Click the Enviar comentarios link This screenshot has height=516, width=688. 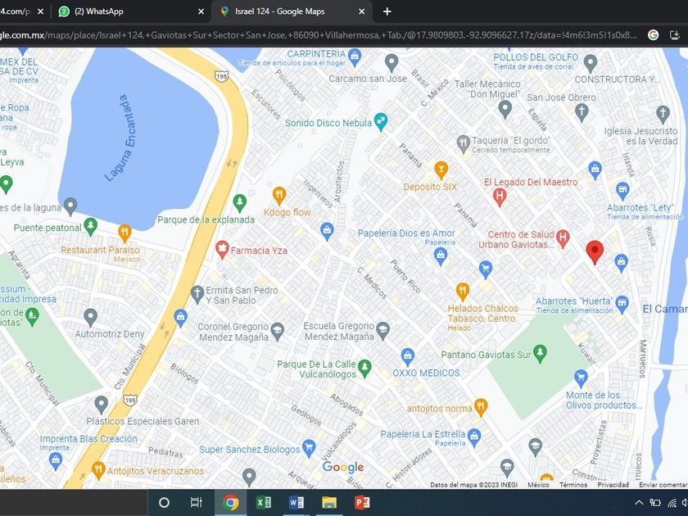click(x=663, y=485)
